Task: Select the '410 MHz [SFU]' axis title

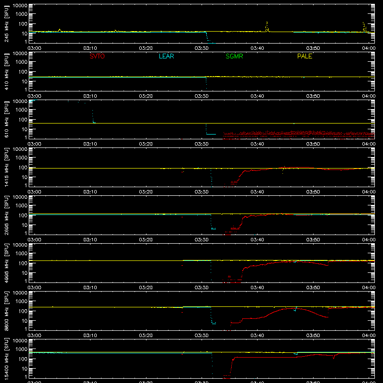Action: pos(6,71)
